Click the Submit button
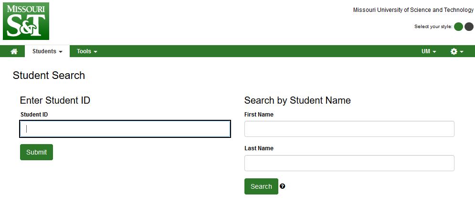The height and width of the screenshot is (204, 475). coord(36,152)
